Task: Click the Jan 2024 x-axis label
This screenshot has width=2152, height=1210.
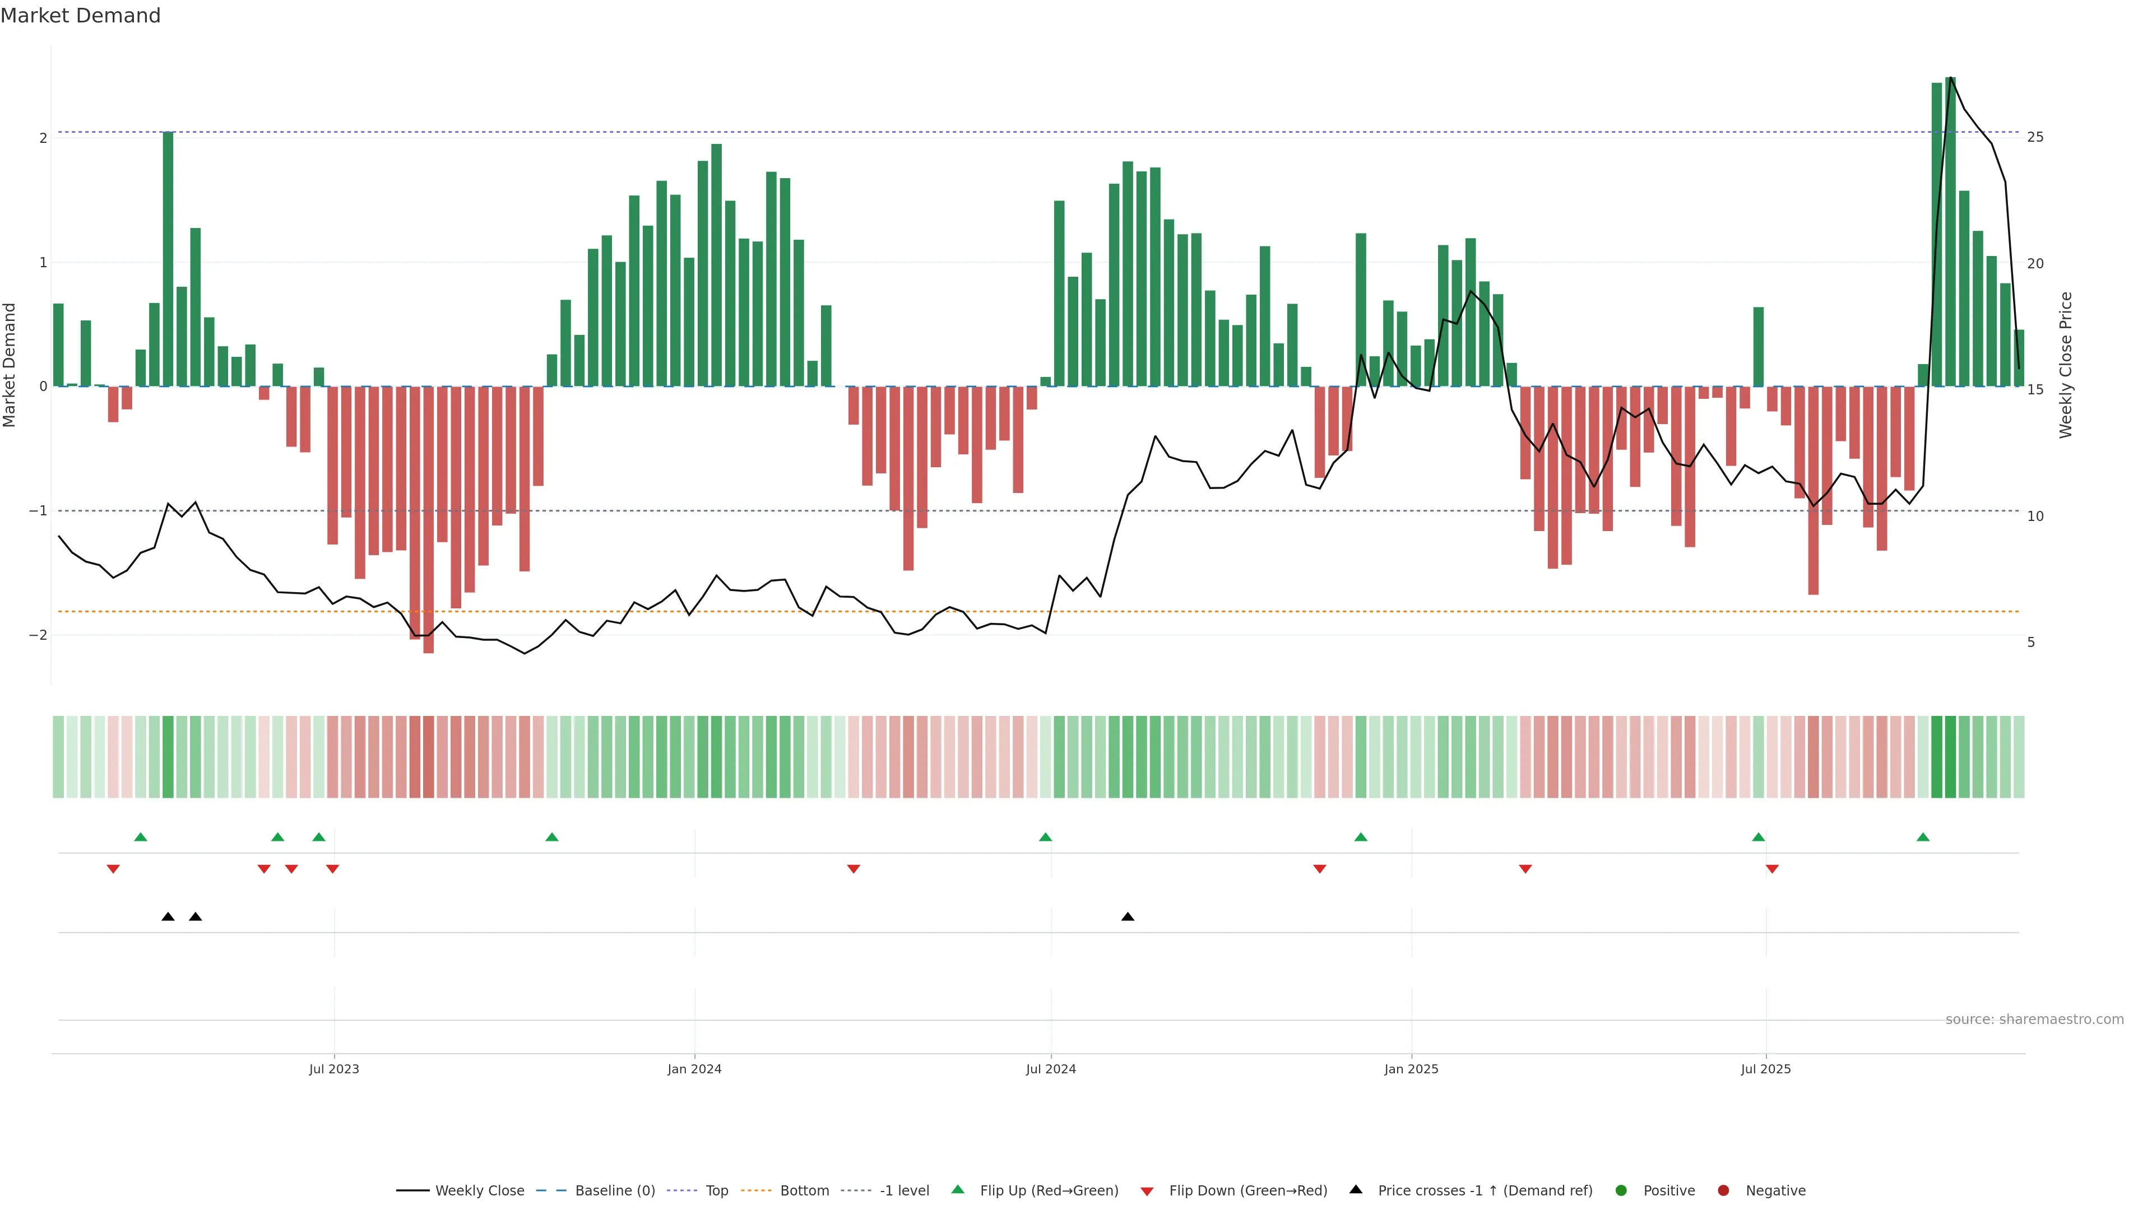Action: [694, 1069]
